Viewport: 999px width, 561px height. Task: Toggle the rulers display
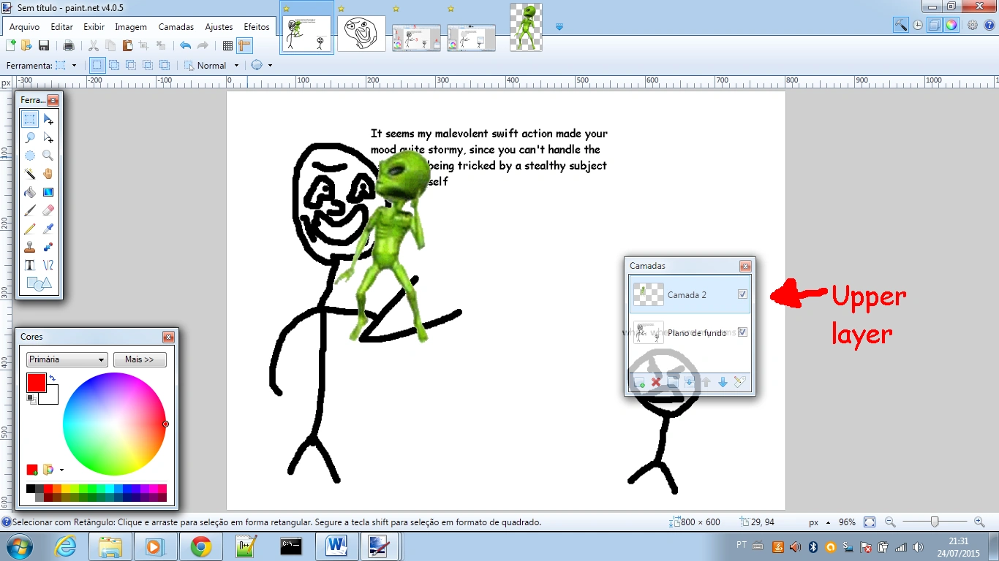(244, 45)
